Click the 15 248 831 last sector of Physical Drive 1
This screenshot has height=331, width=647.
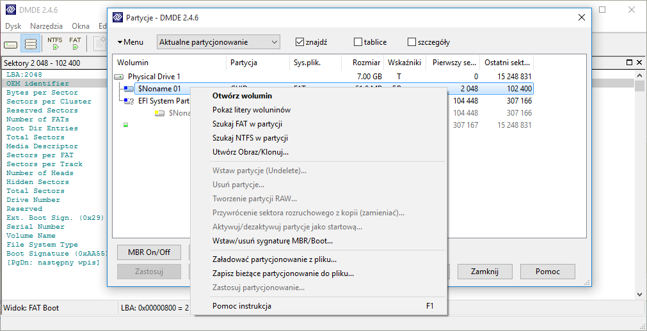(x=513, y=77)
